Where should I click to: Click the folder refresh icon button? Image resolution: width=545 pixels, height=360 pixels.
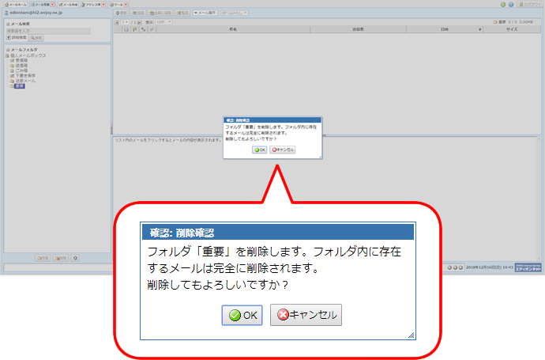pos(75,258)
